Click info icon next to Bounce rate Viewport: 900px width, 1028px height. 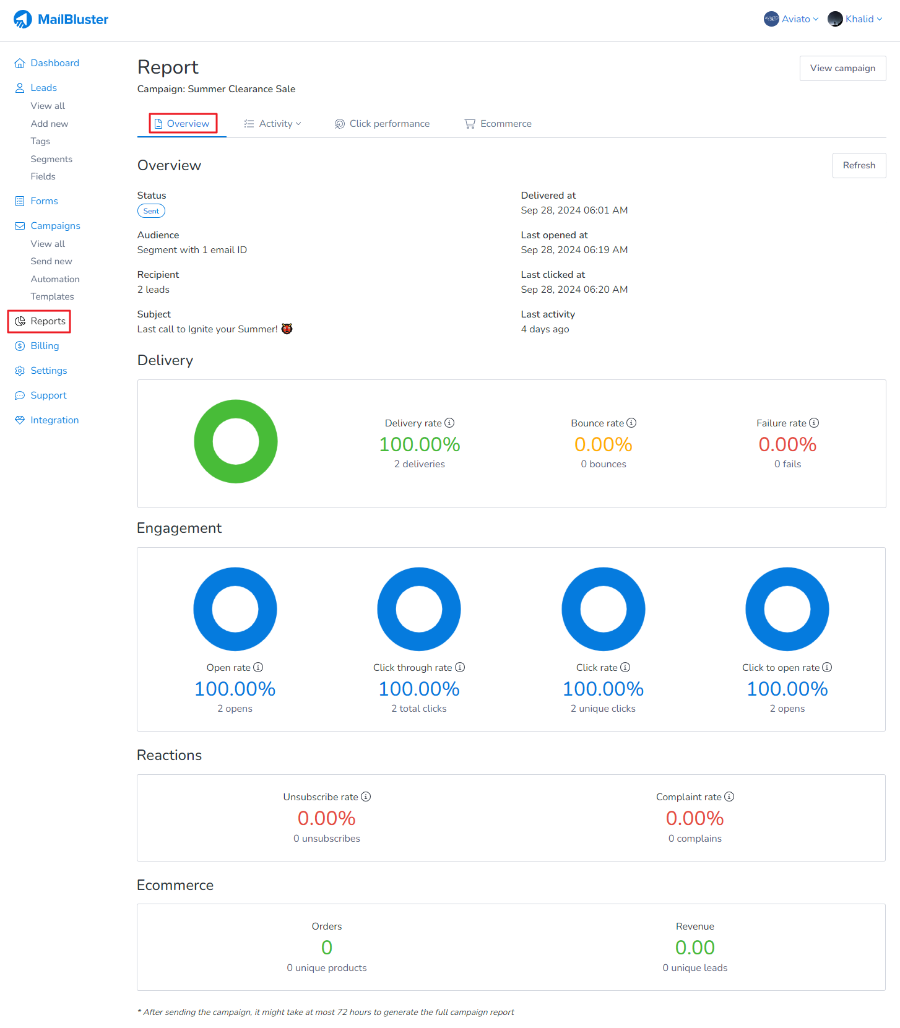[631, 423]
